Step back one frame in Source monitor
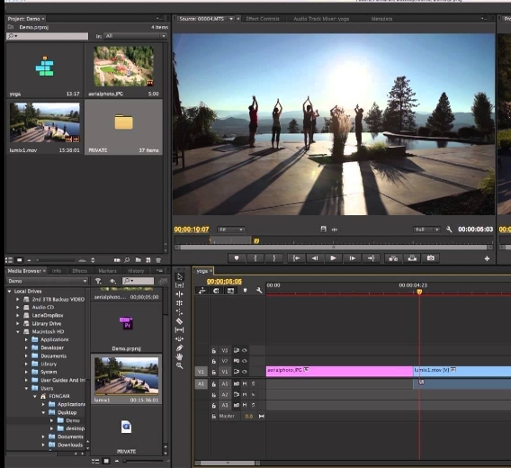511x468 pixels. coord(315,258)
